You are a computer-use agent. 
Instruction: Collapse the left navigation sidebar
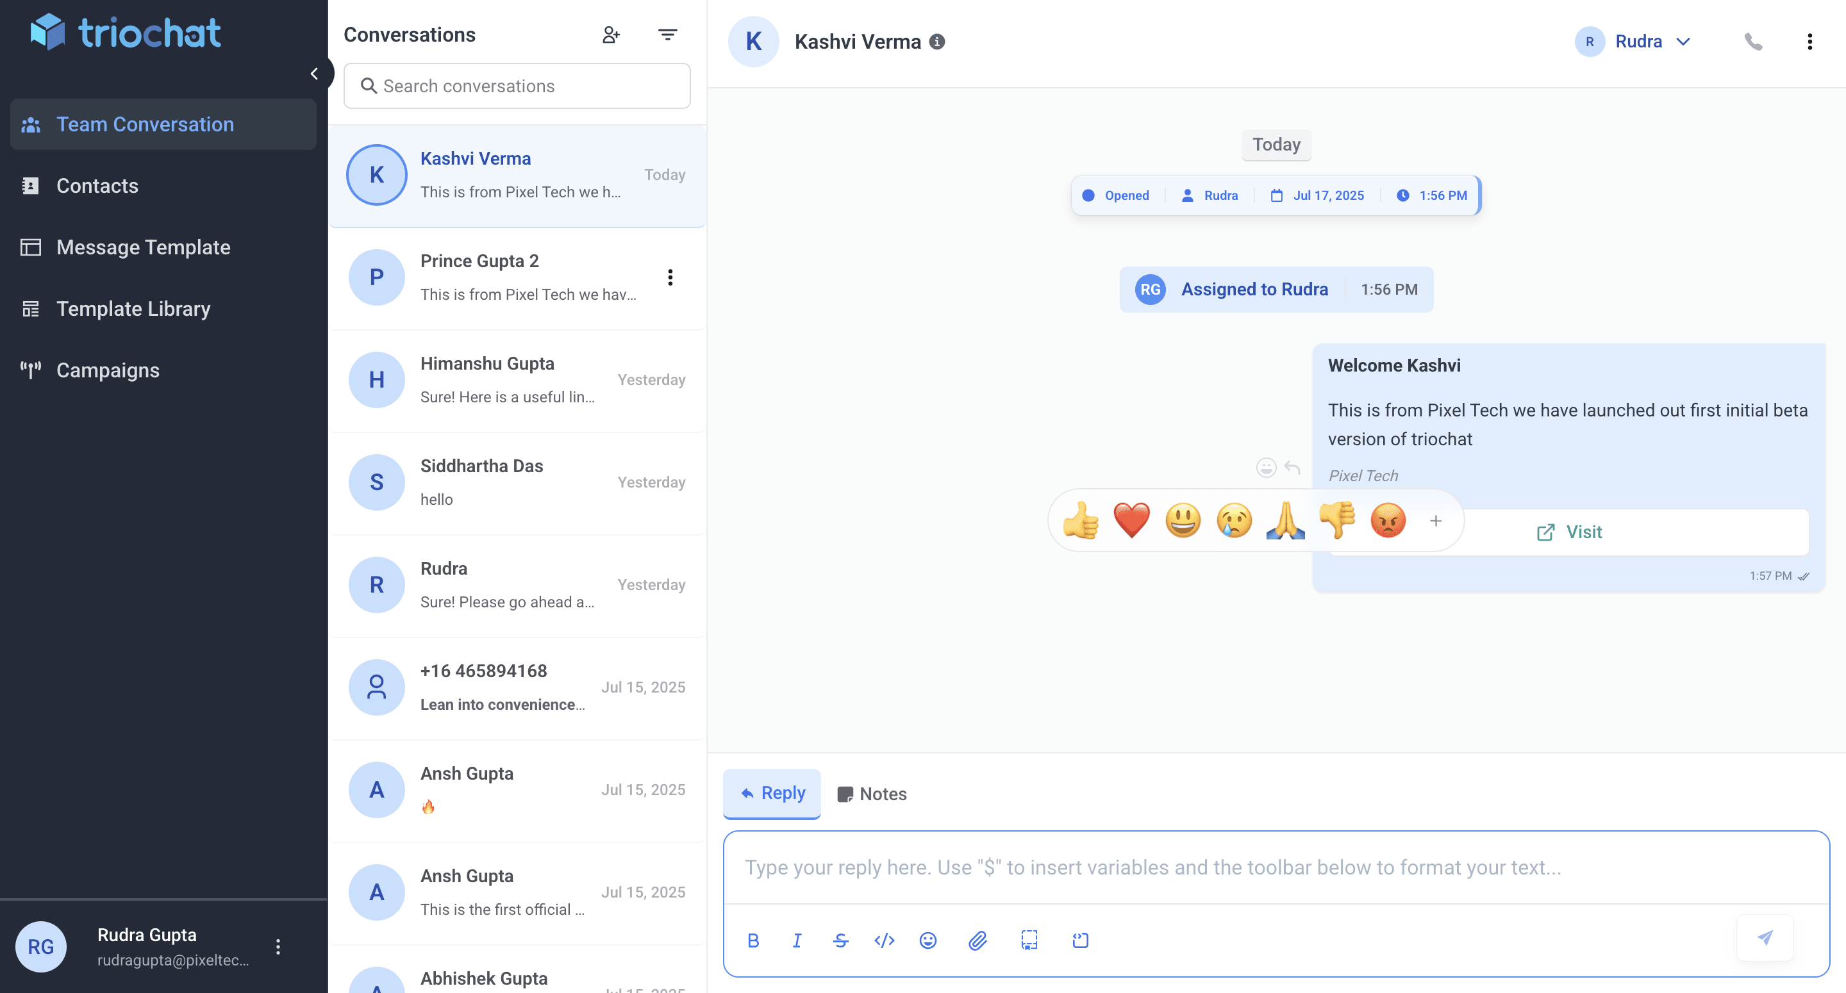point(315,73)
